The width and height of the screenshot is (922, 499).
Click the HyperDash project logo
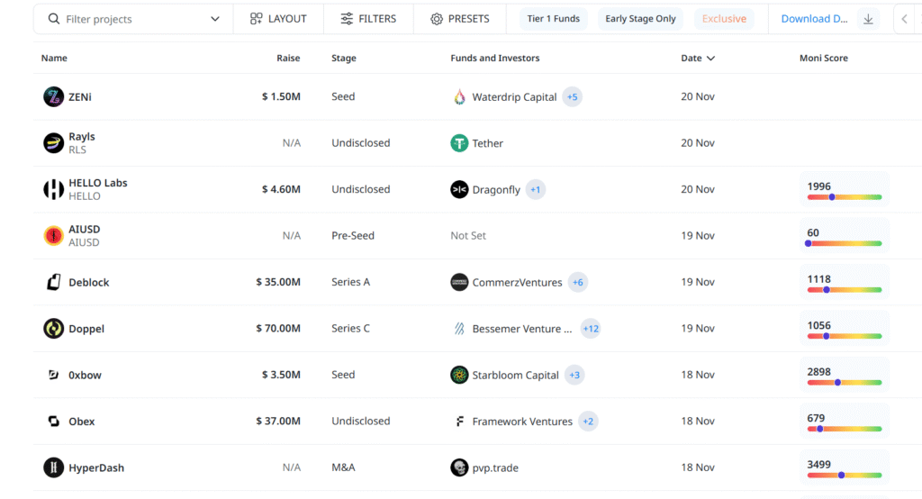(x=53, y=467)
